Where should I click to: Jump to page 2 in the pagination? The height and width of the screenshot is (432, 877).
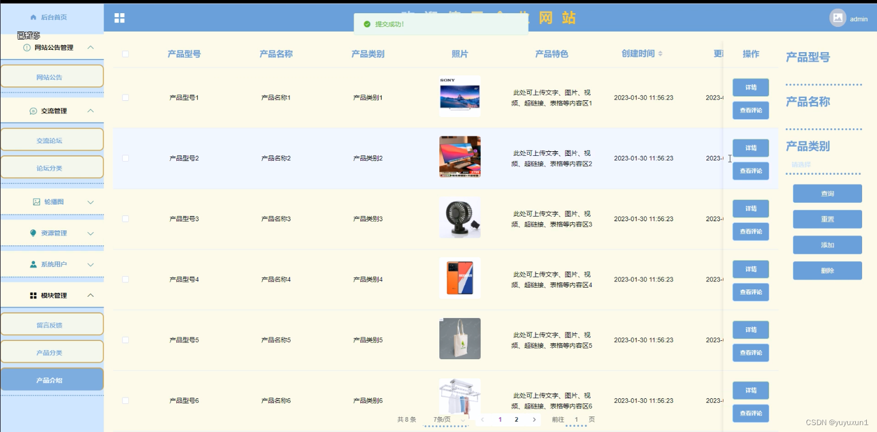(x=516, y=419)
